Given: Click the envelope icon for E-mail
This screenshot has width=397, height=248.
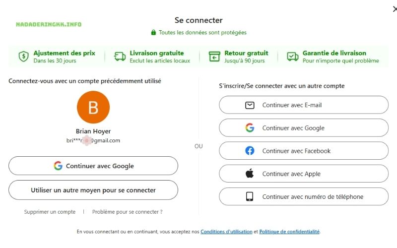Looking at the screenshot, I should click(x=250, y=105).
